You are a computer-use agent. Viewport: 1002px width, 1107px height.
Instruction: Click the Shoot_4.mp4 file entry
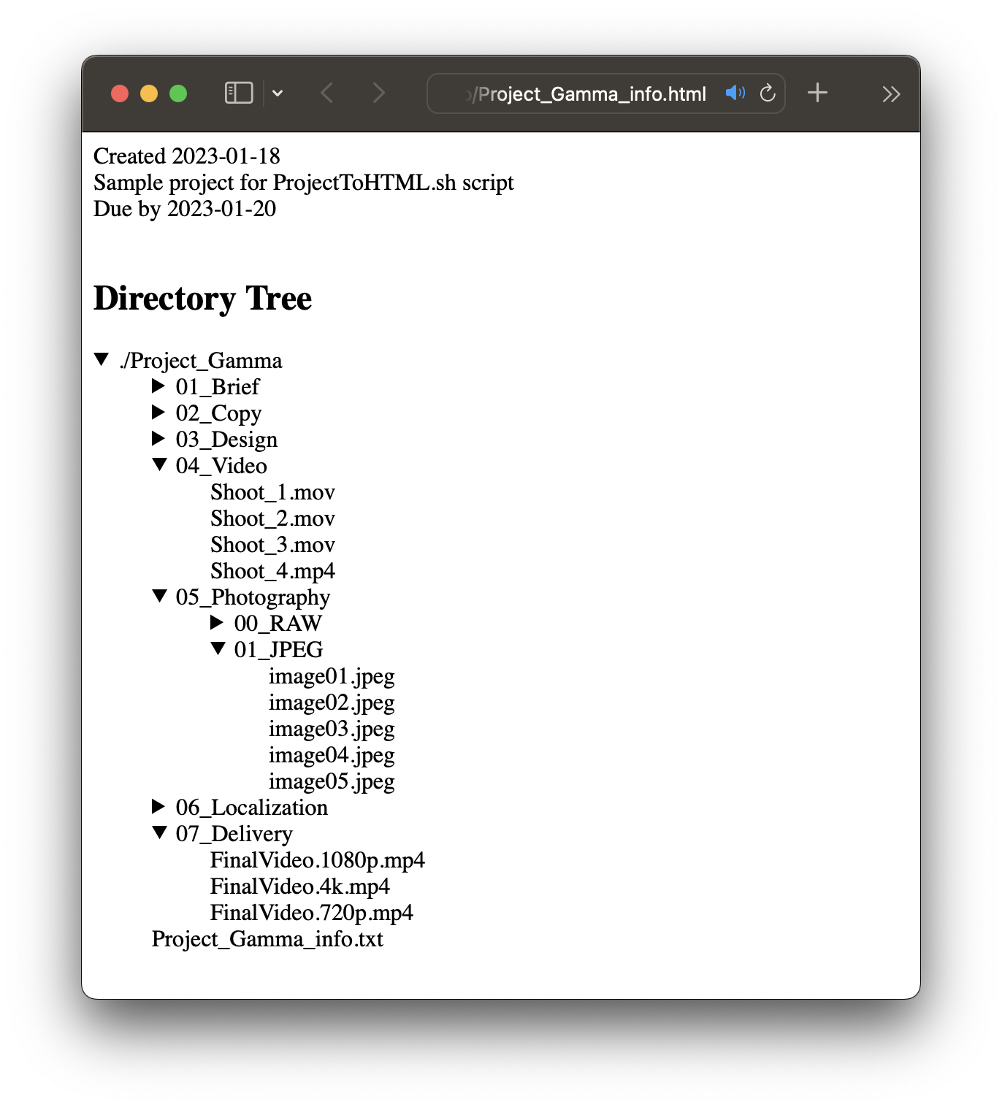[272, 571]
